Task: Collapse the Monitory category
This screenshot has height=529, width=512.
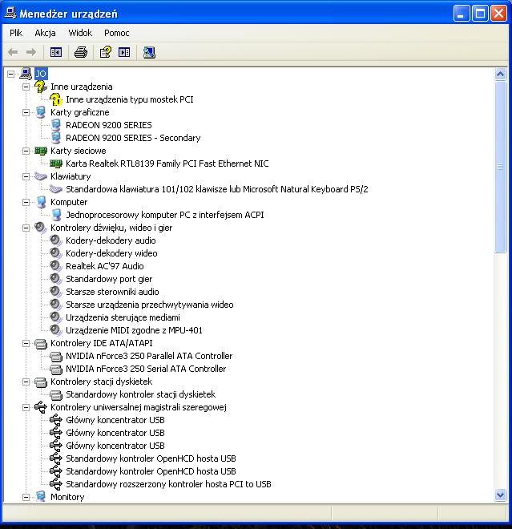Action: pyautogui.click(x=26, y=497)
